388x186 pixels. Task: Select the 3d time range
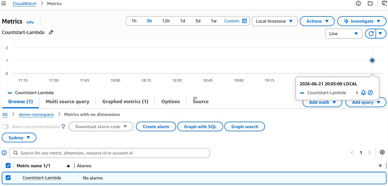click(198, 21)
